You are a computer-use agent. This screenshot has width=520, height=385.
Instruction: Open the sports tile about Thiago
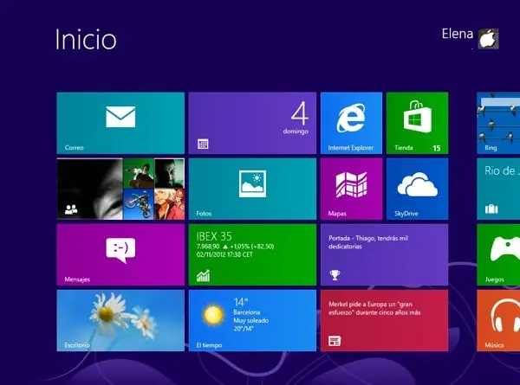coord(384,254)
